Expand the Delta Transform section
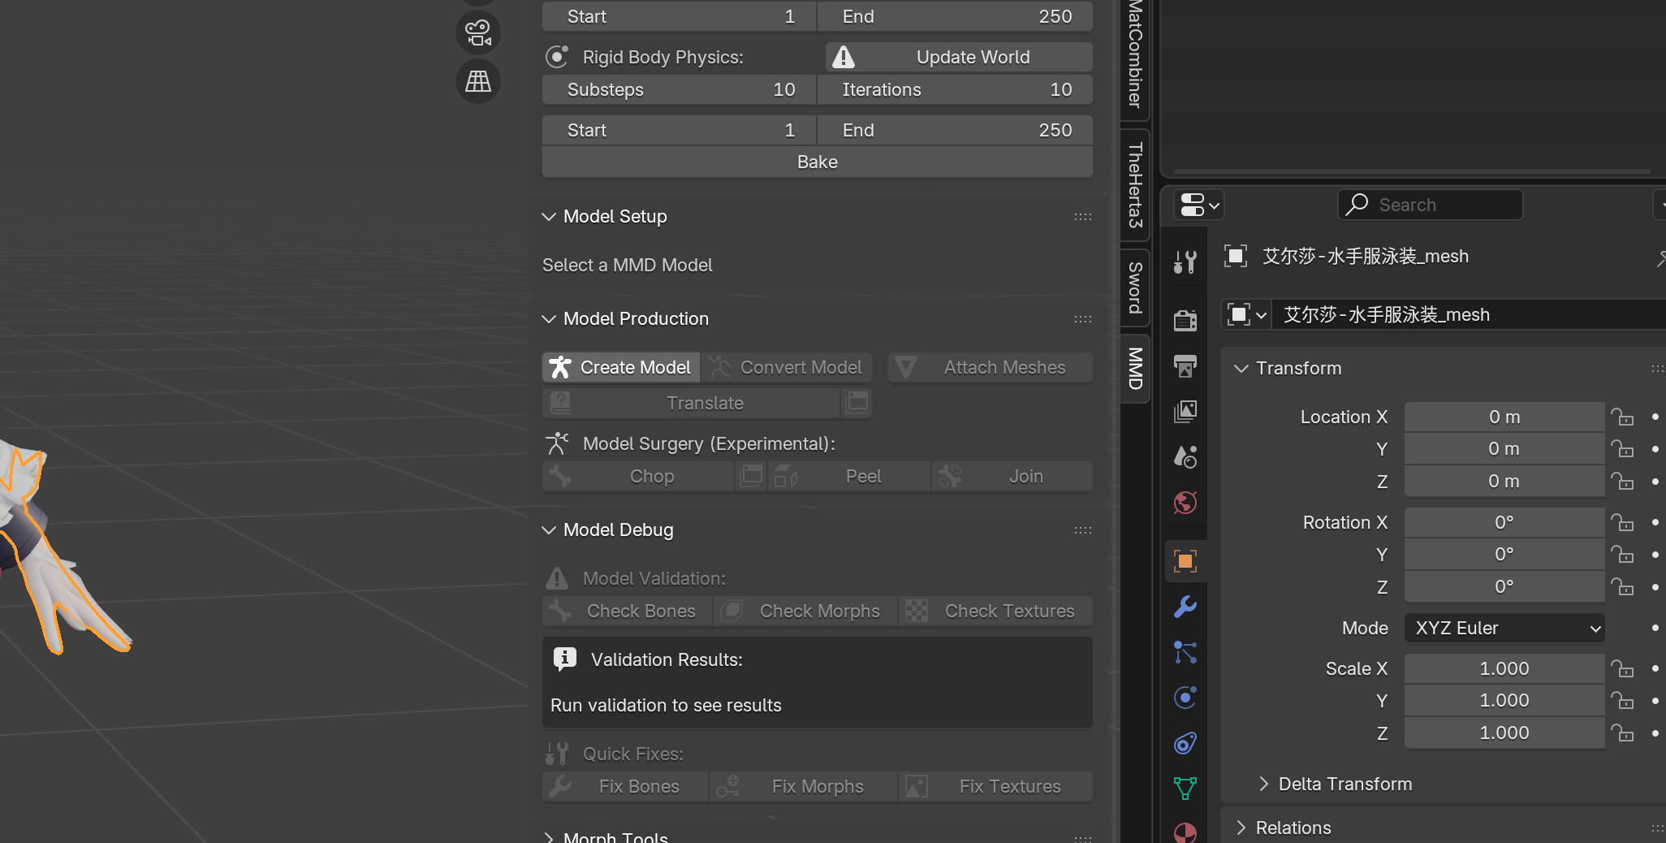Screen dimensions: 1666x843 coord(1264,784)
